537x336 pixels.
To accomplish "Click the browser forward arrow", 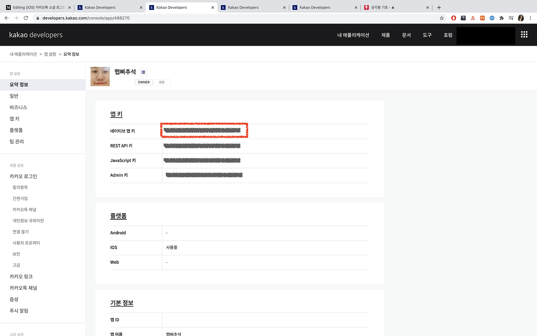I will click(x=16, y=18).
